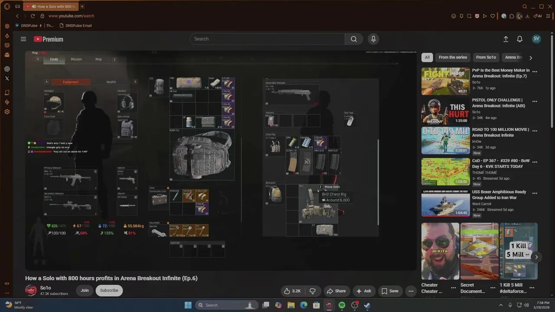Switch to the 'How a Solo with 800 h...' browser tab
This screenshot has width=555, height=312.
(50, 6)
